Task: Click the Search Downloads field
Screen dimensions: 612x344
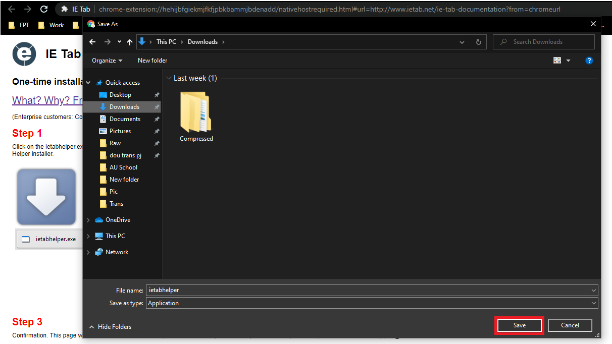Action: pos(544,42)
